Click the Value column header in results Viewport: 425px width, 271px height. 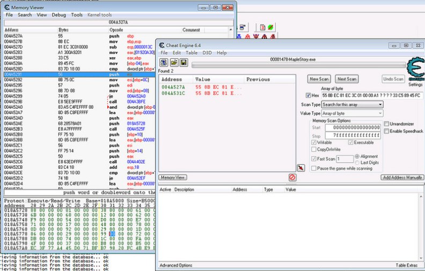[203, 79]
